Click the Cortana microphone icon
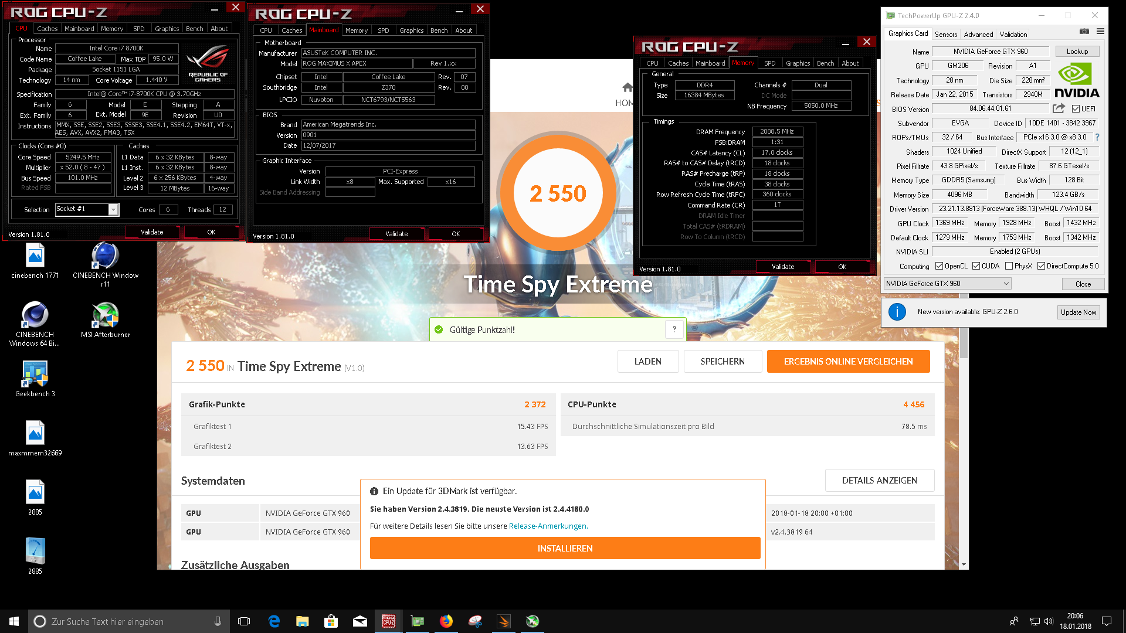This screenshot has width=1126, height=633. point(218,621)
